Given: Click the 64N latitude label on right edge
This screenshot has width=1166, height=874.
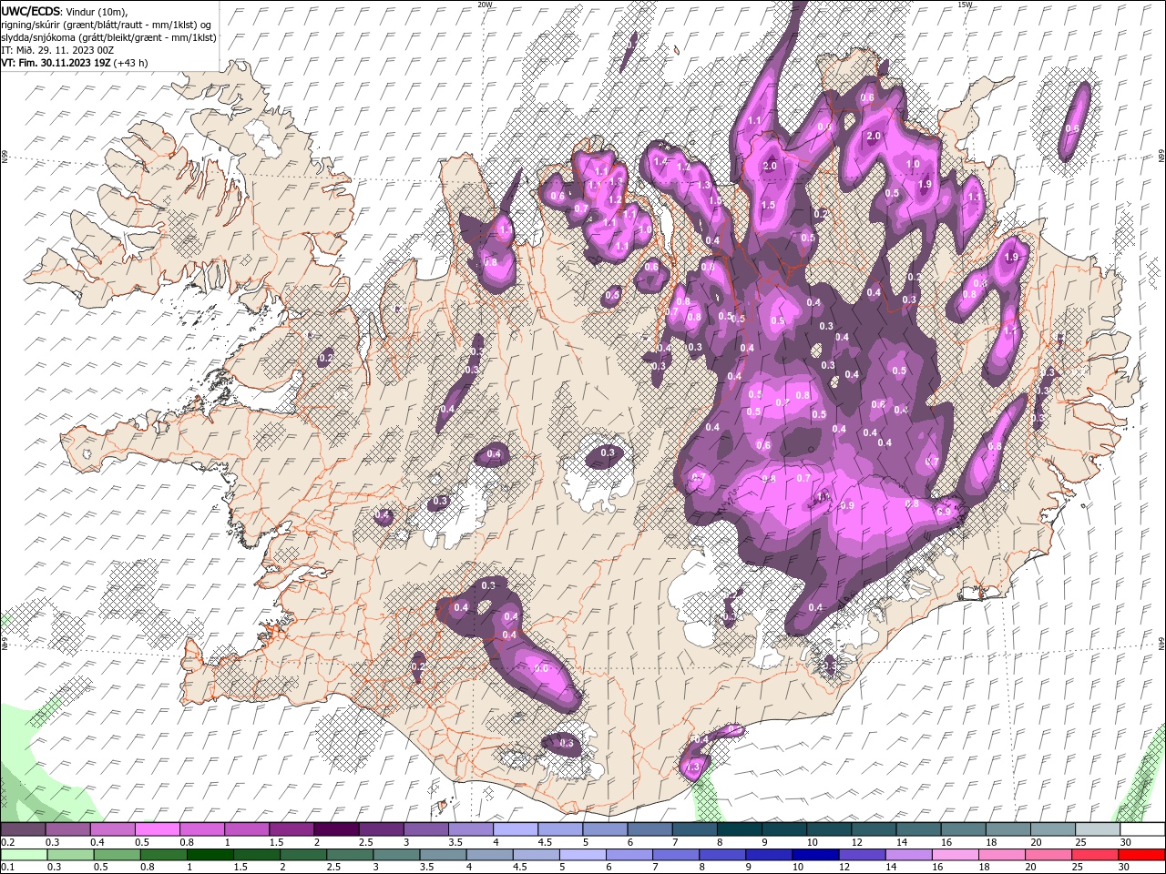Looking at the screenshot, I should [1161, 643].
